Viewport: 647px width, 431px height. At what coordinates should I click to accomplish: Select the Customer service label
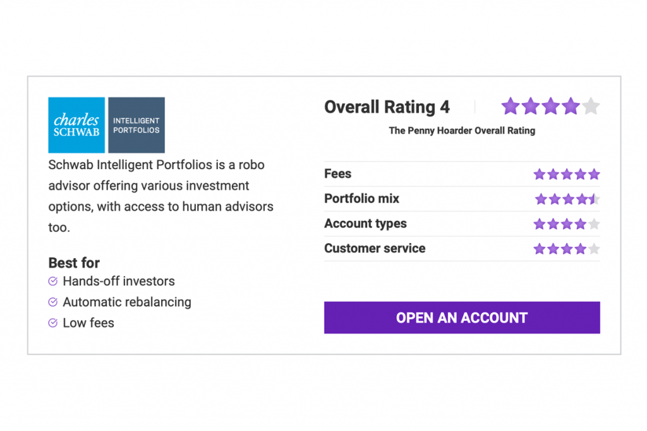pyautogui.click(x=375, y=249)
